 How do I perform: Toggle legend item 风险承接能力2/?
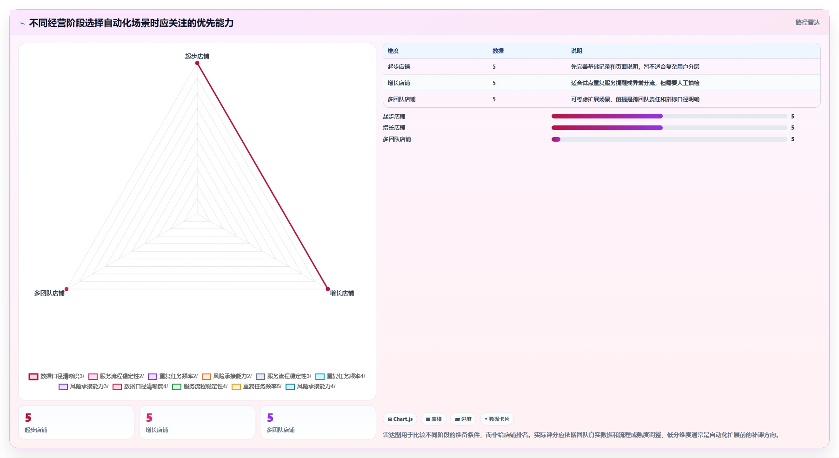(x=227, y=376)
